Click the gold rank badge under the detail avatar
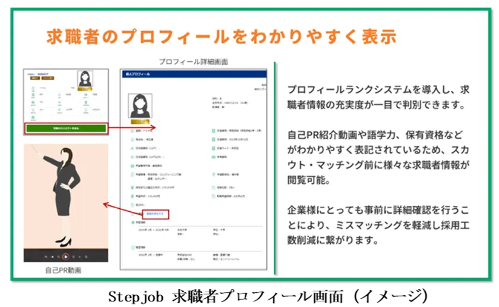 pyautogui.click(x=140, y=122)
